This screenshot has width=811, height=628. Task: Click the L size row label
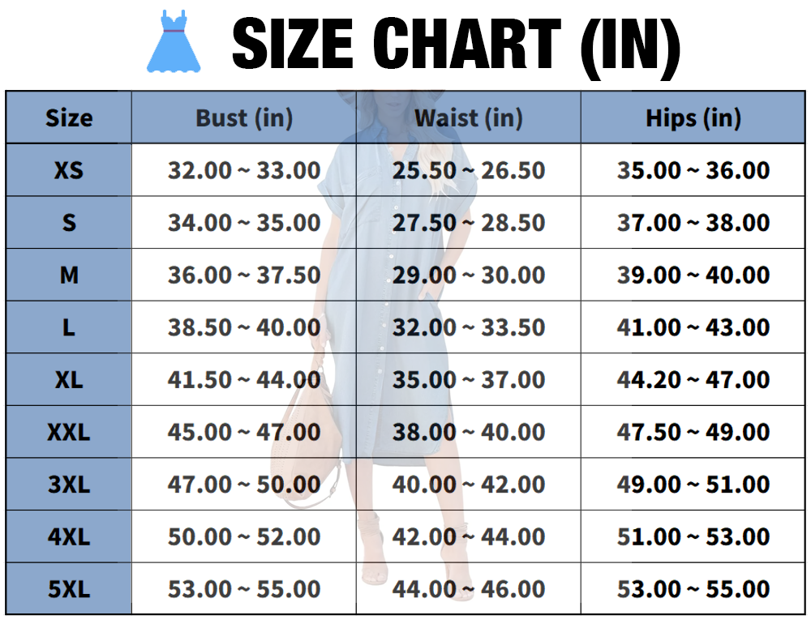point(69,327)
